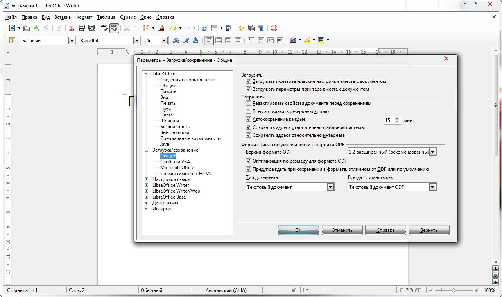This screenshot has width=502, height=297.
Task: Click the Export as PDF toolbar icon
Action: 71,28
